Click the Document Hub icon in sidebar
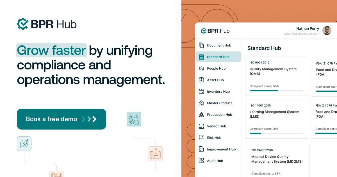Image resolution: width=337 pixels, height=177 pixels. (201, 45)
